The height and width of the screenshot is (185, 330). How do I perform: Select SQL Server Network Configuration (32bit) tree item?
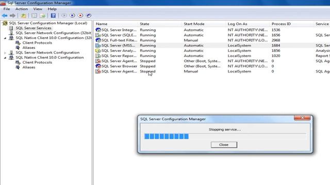[54, 33]
